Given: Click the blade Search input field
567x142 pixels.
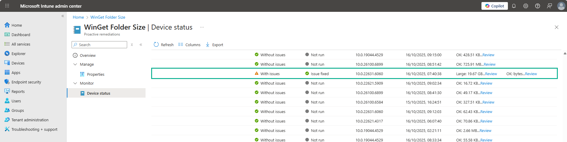Looking at the screenshot, I should (101, 45).
